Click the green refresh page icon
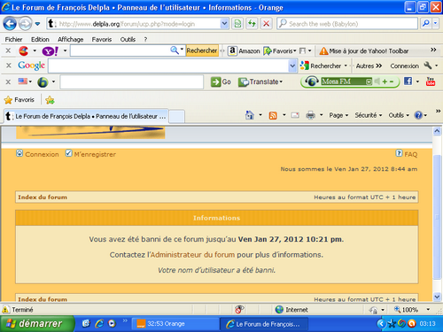Screen dimensions: 443x332 tap(252, 24)
